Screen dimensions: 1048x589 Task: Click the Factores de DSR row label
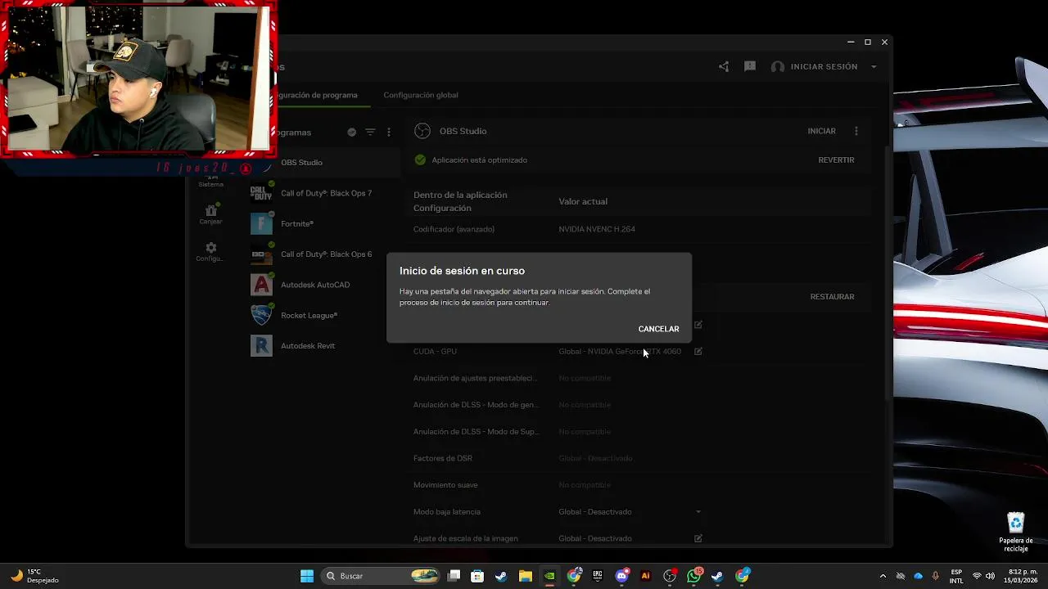443,458
